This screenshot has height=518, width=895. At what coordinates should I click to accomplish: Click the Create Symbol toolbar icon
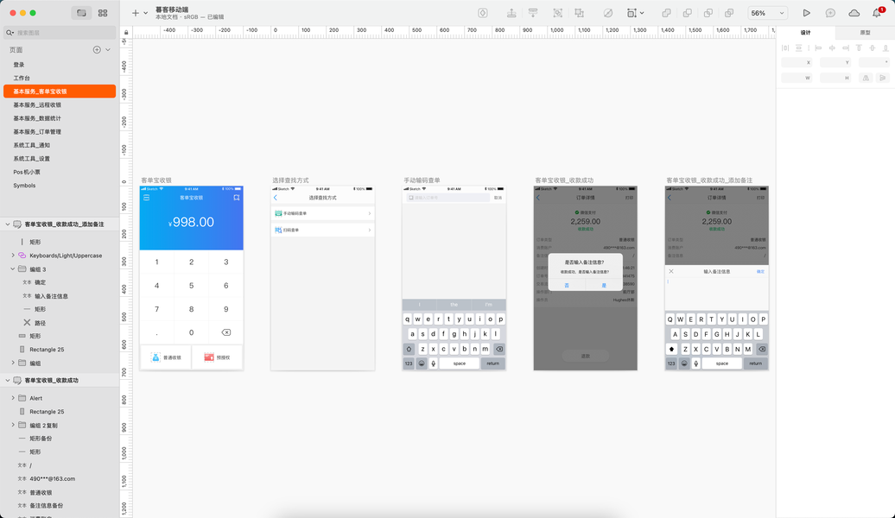tap(483, 13)
